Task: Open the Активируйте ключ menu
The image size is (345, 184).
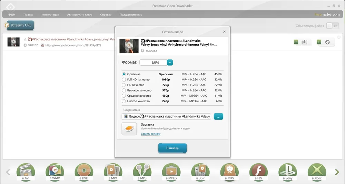Action: click(80, 14)
